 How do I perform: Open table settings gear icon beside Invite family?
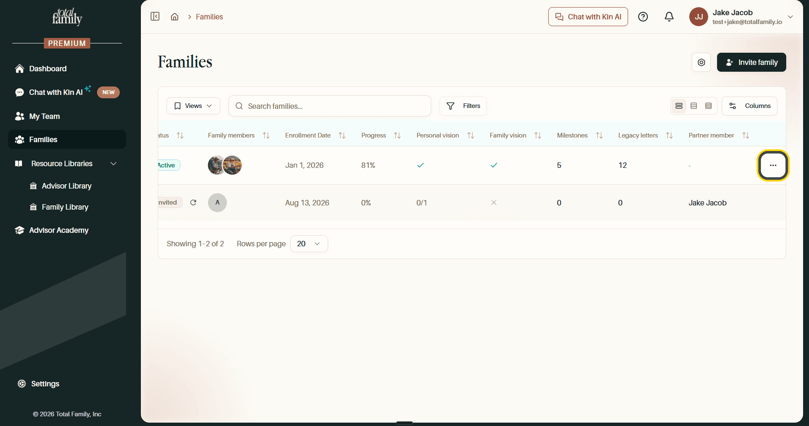701,62
